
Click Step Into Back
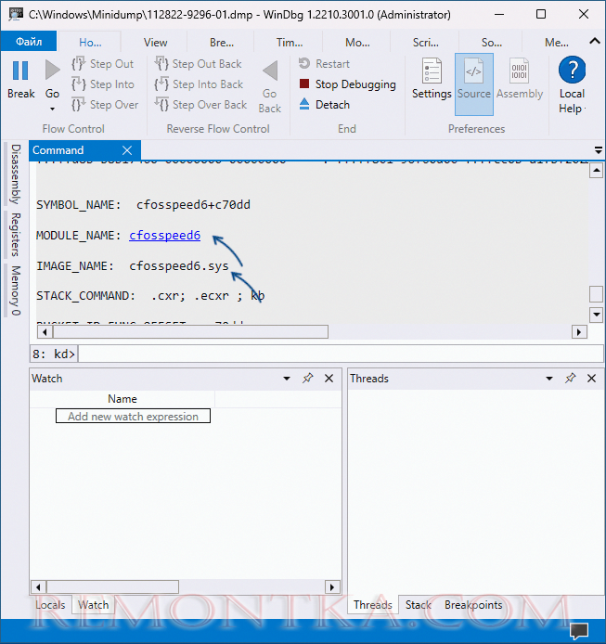point(200,84)
